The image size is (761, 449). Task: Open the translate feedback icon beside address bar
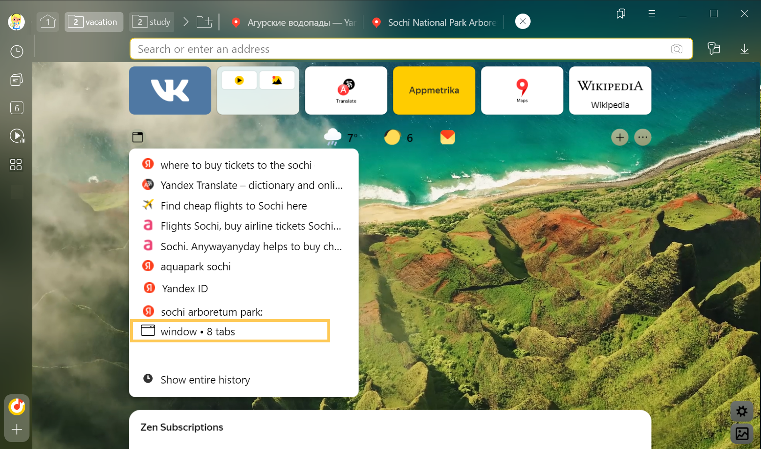pyautogui.click(x=714, y=48)
